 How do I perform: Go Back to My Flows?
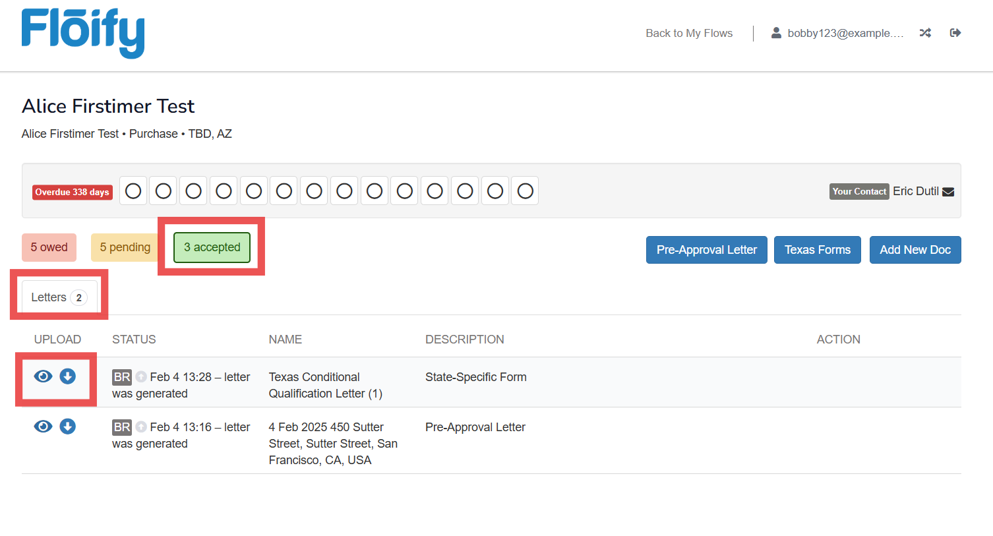point(688,33)
